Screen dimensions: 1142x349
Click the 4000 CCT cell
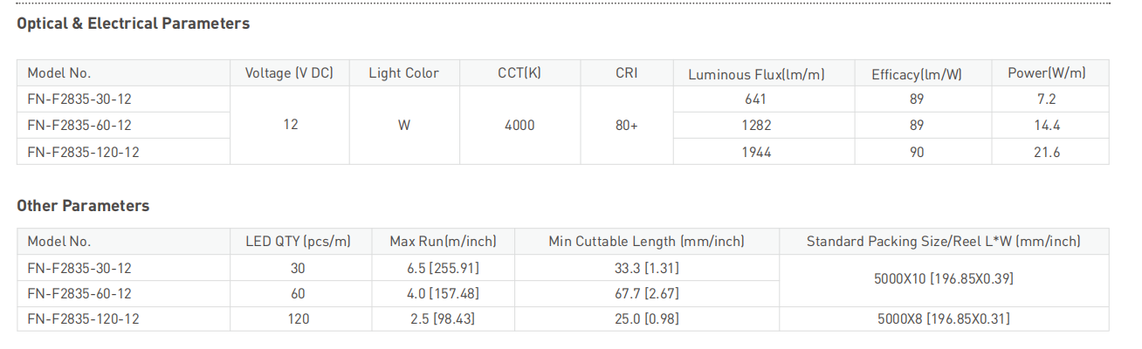(x=519, y=126)
